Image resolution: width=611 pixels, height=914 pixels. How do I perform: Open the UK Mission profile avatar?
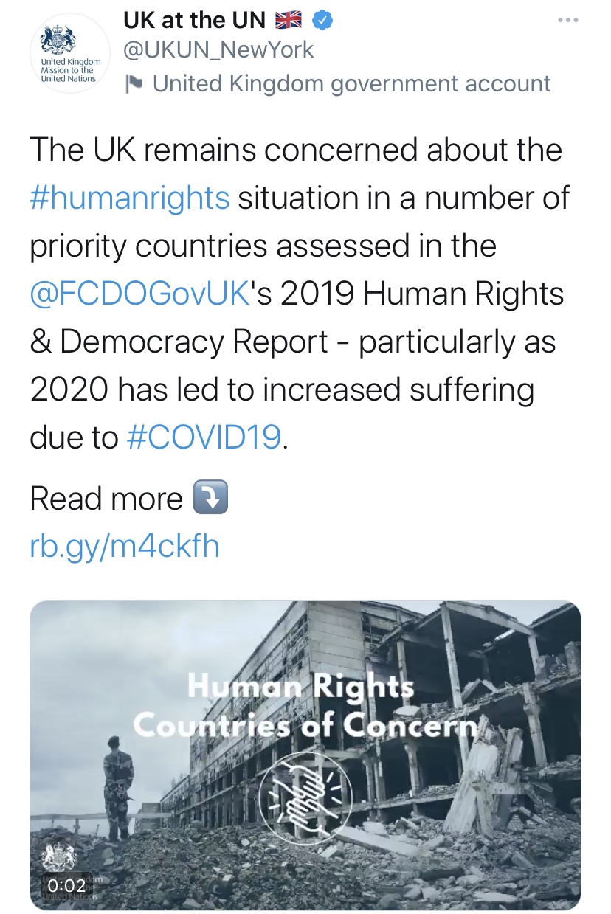pyautogui.click(x=69, y=58)
